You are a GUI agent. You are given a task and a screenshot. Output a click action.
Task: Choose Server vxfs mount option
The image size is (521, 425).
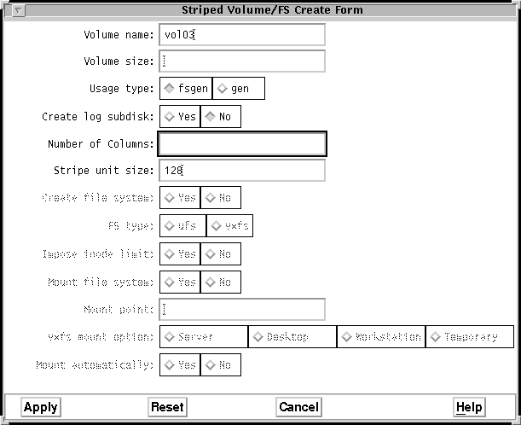click(203, 337)
